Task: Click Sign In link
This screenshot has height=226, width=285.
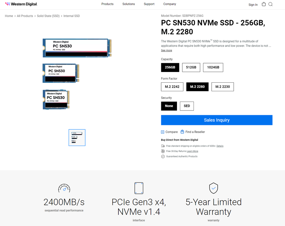Action: point(253,5)
